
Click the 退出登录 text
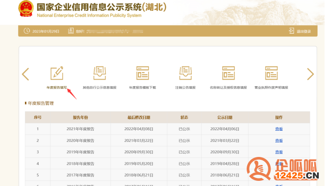point(303,31)
